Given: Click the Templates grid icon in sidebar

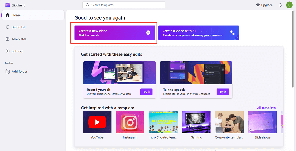Looking at the screenshot, I should pyautogui.click(x=8, y=39).
